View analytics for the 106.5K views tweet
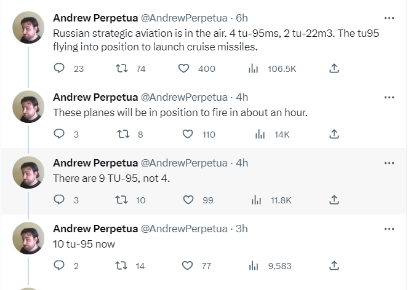 point(253,69)
